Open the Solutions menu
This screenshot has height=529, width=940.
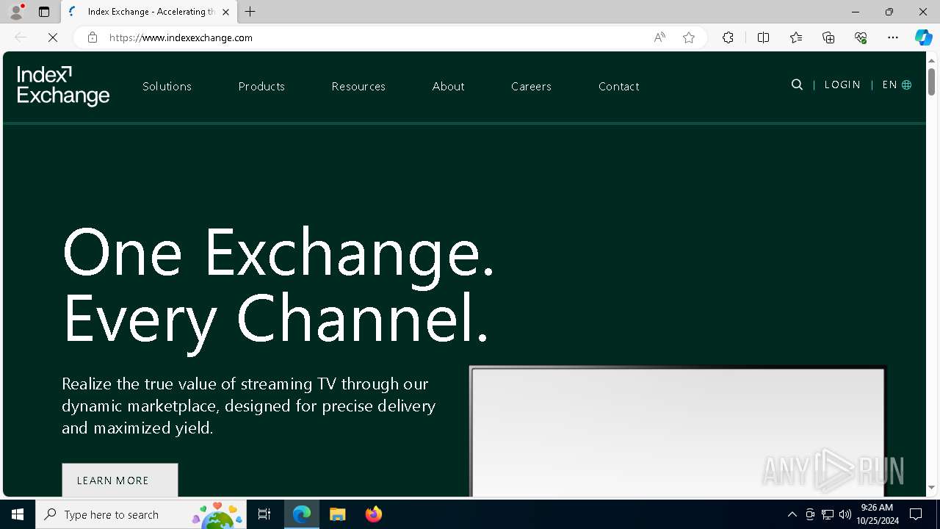(x=167, y=86)
